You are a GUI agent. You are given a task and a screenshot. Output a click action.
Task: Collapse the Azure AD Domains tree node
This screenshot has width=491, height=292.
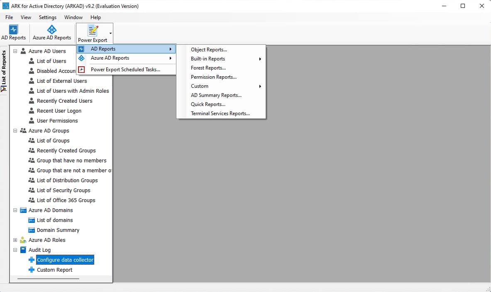pos(15,210)
